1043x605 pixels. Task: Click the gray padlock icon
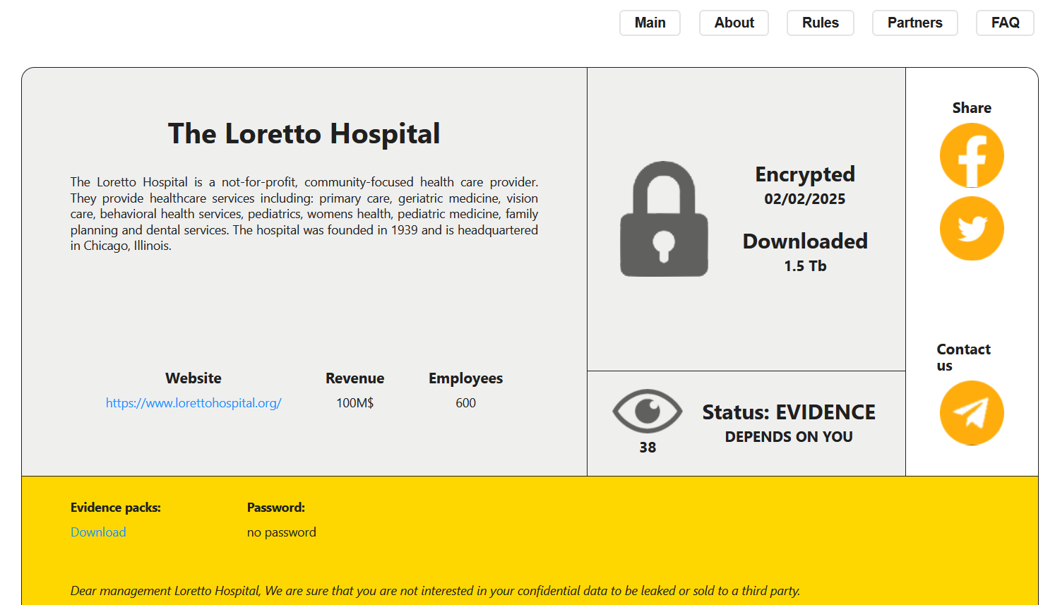pyautogui.click(x=664, y=220)
